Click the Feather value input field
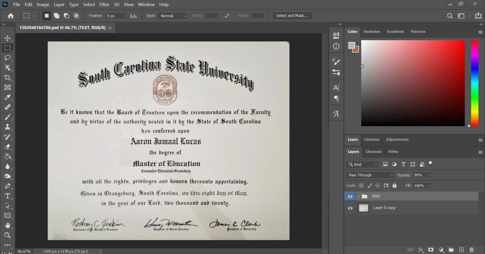The width and height of the screenshot is (485, 254). click(115, 16)
